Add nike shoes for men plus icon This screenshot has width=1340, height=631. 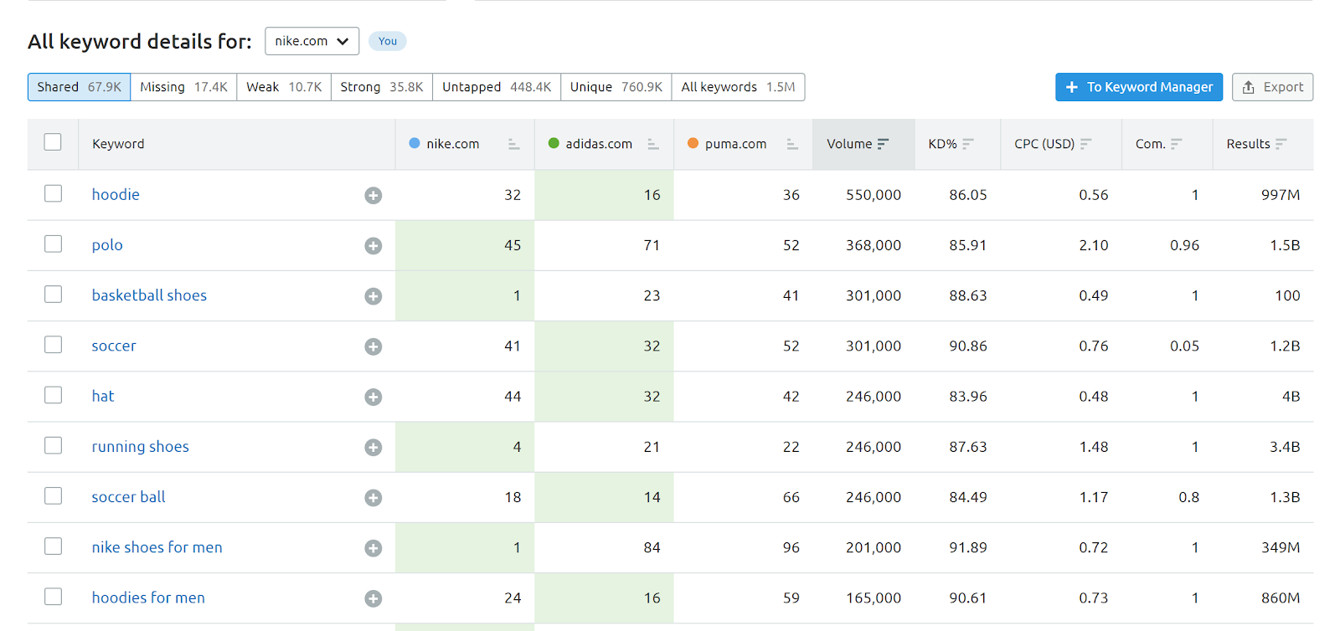click(374, 548)
